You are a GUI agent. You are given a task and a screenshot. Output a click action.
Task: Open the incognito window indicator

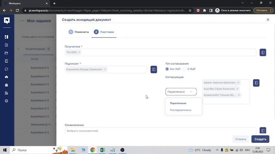coord(233,10)
